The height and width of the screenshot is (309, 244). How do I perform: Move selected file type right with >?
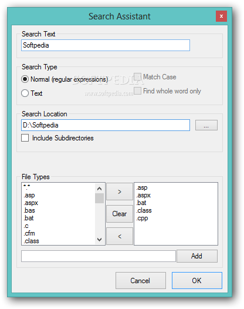[120, 192]
